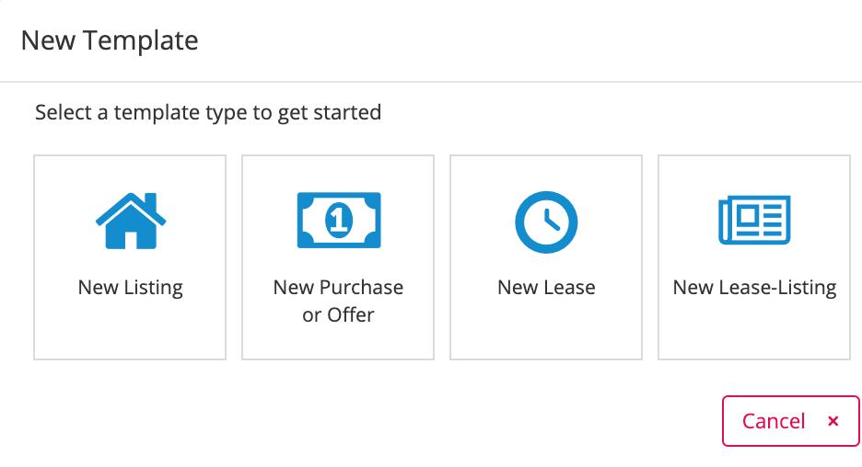Click the blank area below "New Listing" label

[x=130, y=331]
